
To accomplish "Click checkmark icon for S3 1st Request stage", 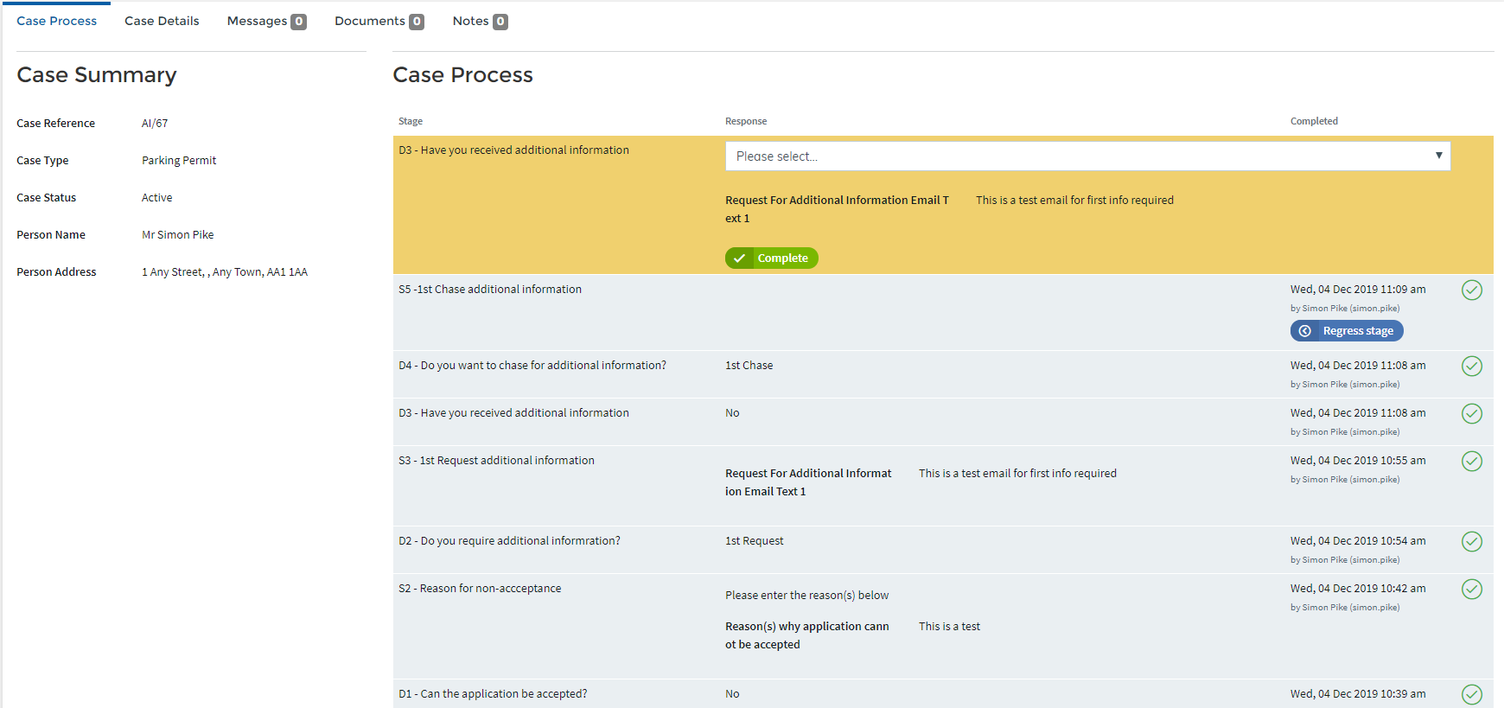I will tap(1471, 462).
